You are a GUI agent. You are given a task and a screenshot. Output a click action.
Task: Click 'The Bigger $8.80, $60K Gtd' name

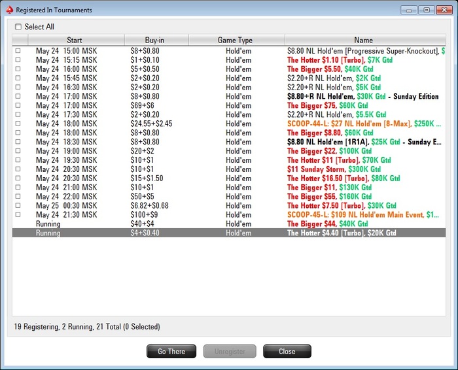(330, 133)
